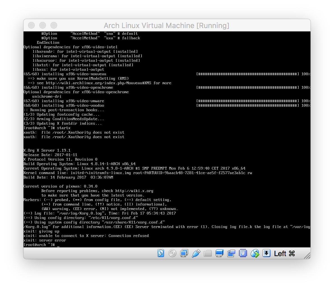The width and height of the screenshot is (334, 287).
Task: Click 'Updating fontconfig cache' line
Action: click(62, 115)
